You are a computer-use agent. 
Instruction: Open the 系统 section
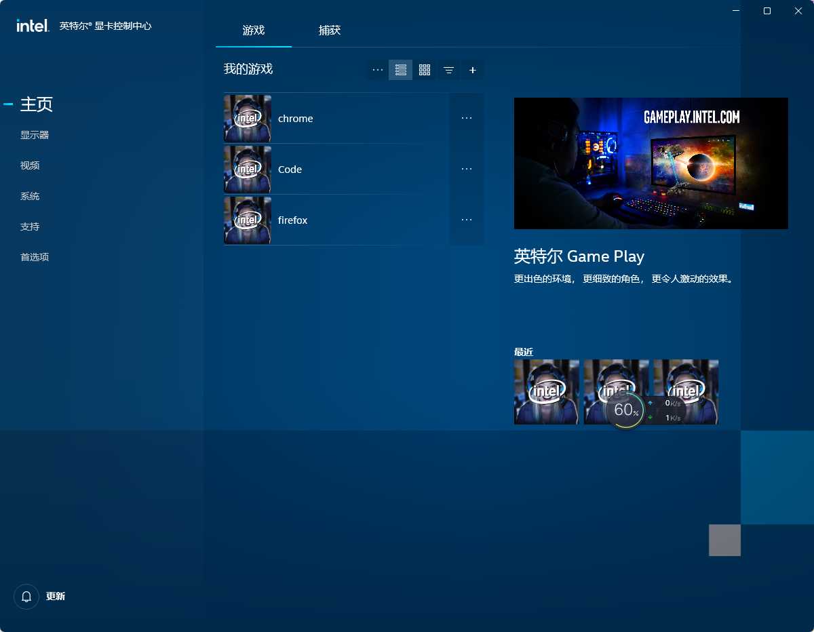[x=30, y=196]
